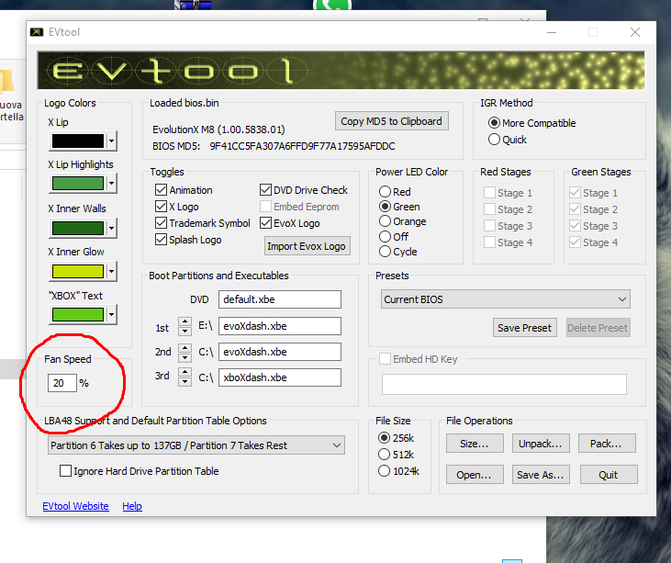This screenshot has width=671, height=563.
Task: Click the up arrow of 1st partition stepper
Action: pos(185,322)
